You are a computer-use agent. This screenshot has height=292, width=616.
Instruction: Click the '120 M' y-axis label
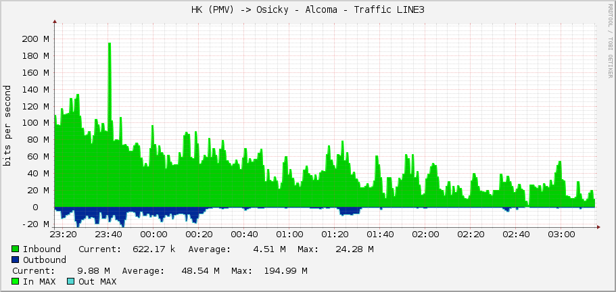coord(35,106)
